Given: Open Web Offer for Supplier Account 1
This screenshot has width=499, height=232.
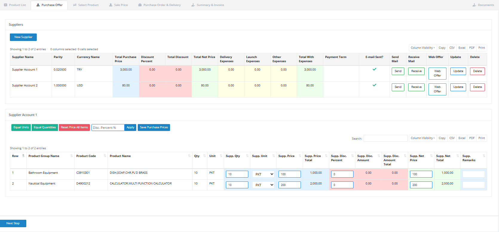Looking at the screenshot, I should [437, 73].
